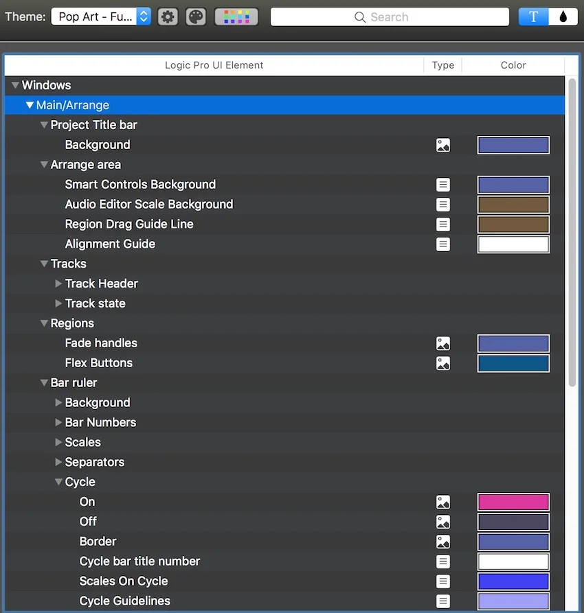Click the vertical scrollbar thumb

click(x=572, y=233)
